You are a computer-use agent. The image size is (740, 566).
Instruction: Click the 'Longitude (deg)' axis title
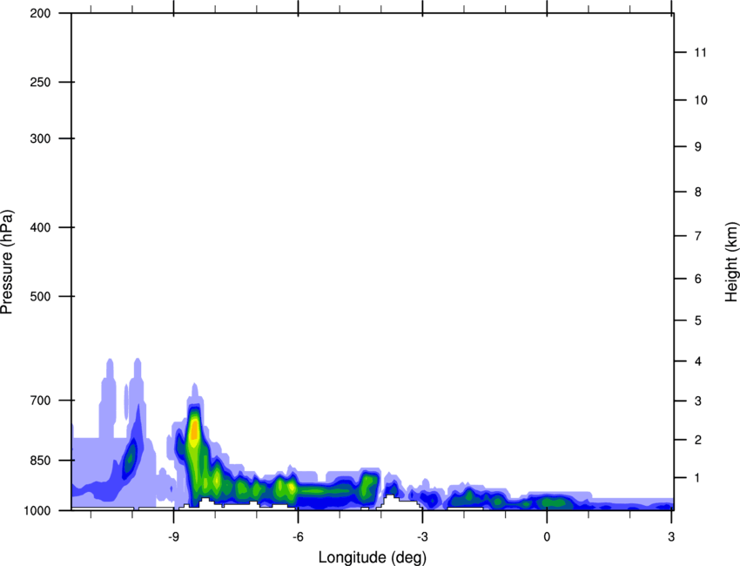(373, 557)
